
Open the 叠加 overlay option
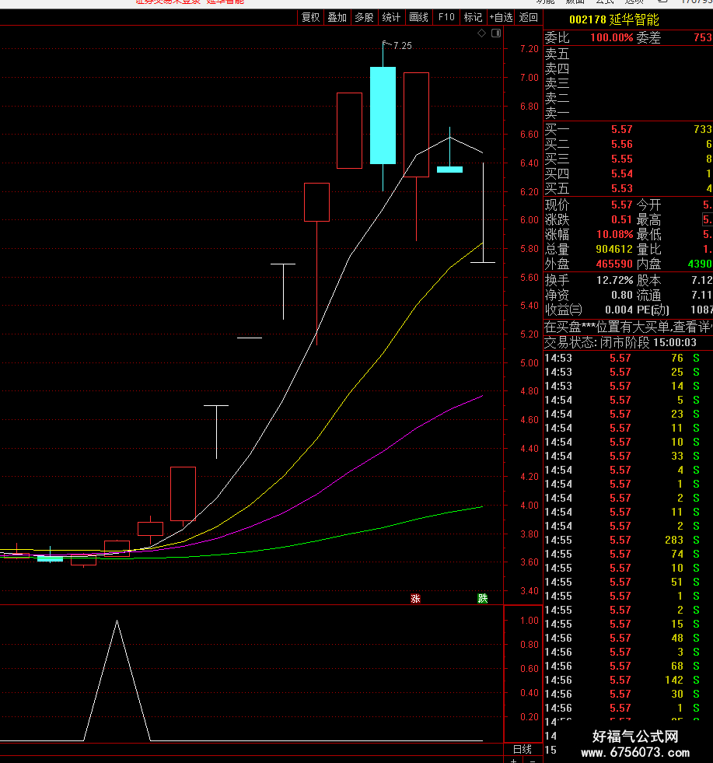click(337, 18)
